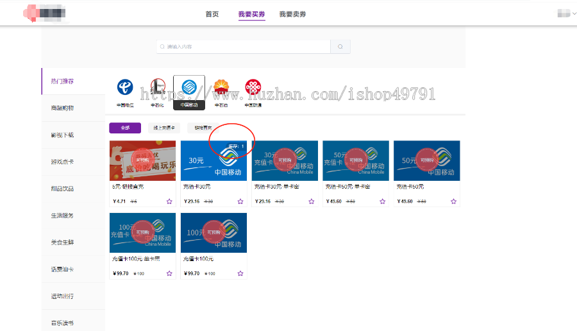Click the 充值卡100元·单卡密 product title

[136, 259]
